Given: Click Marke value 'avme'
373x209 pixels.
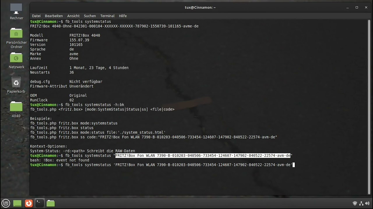Looking at the screenshot, I should 74,54.
